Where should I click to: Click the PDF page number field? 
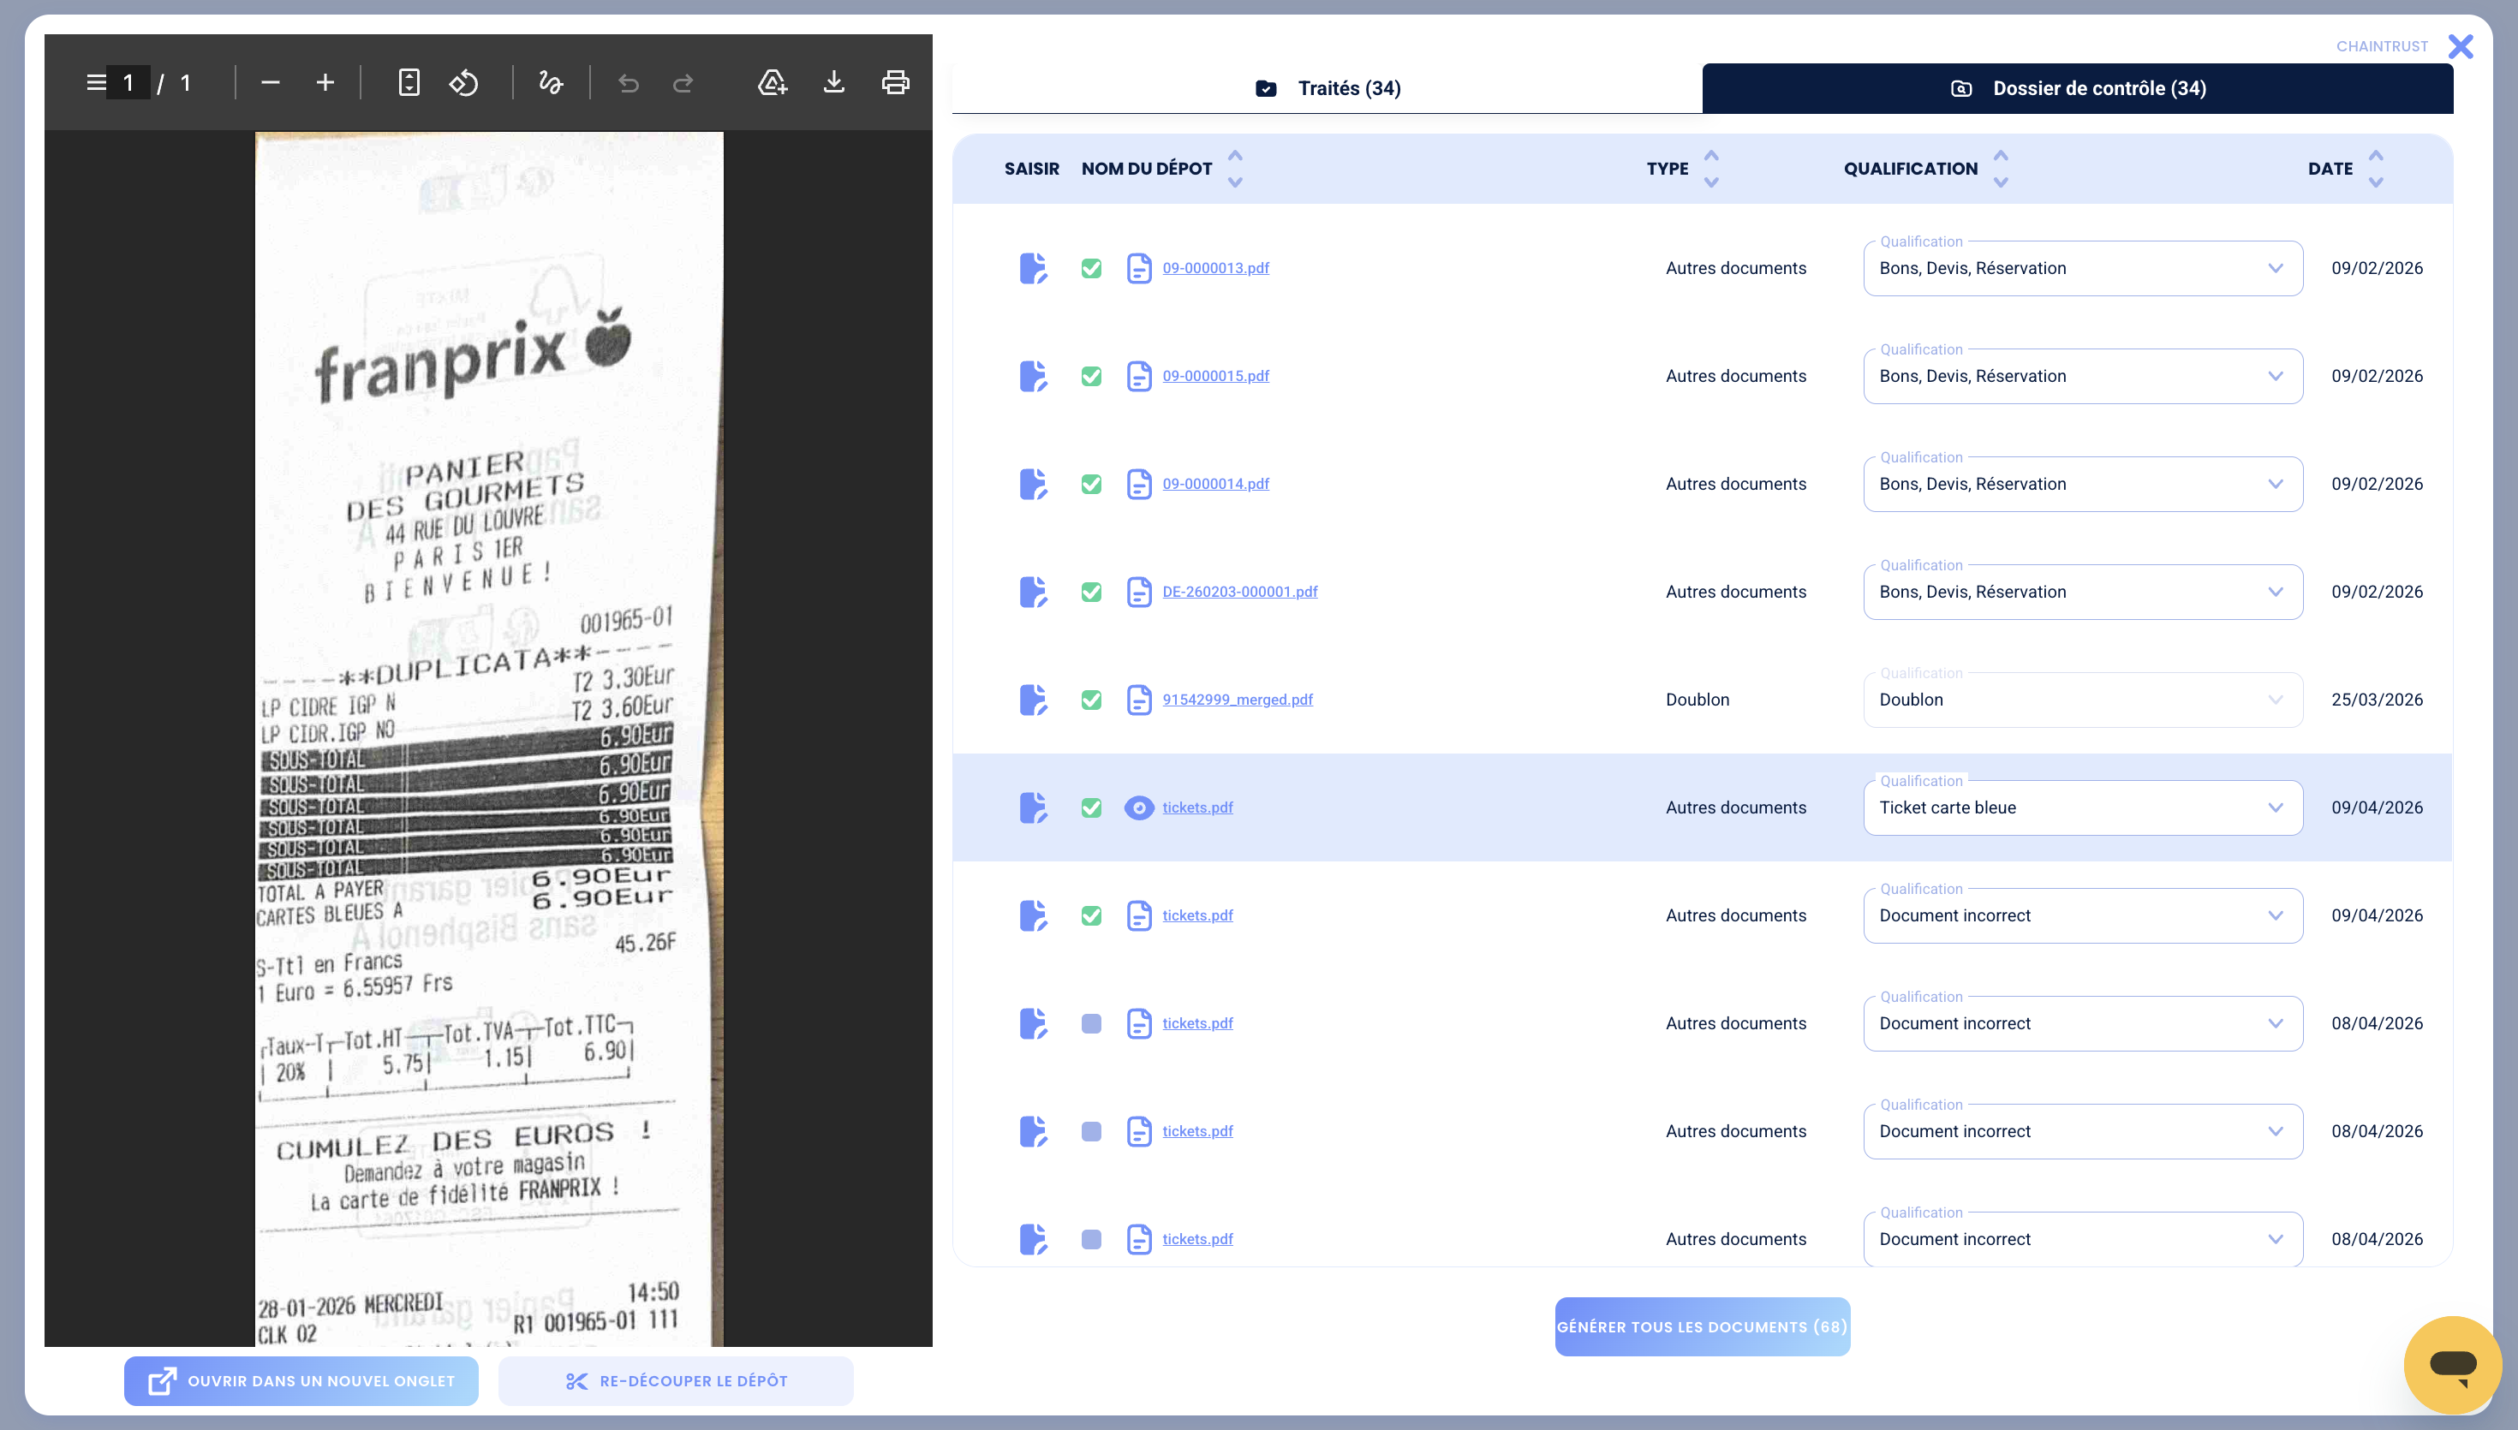(128, 82)
